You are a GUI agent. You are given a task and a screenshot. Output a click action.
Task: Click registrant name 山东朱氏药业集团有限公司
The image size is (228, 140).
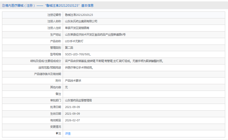coord(81,21)
